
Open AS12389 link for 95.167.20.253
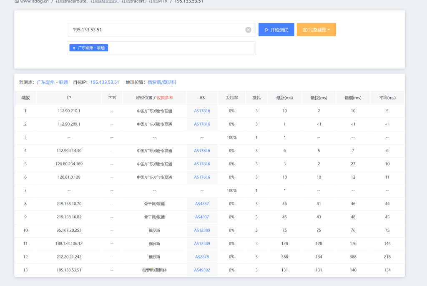point(202,230)
